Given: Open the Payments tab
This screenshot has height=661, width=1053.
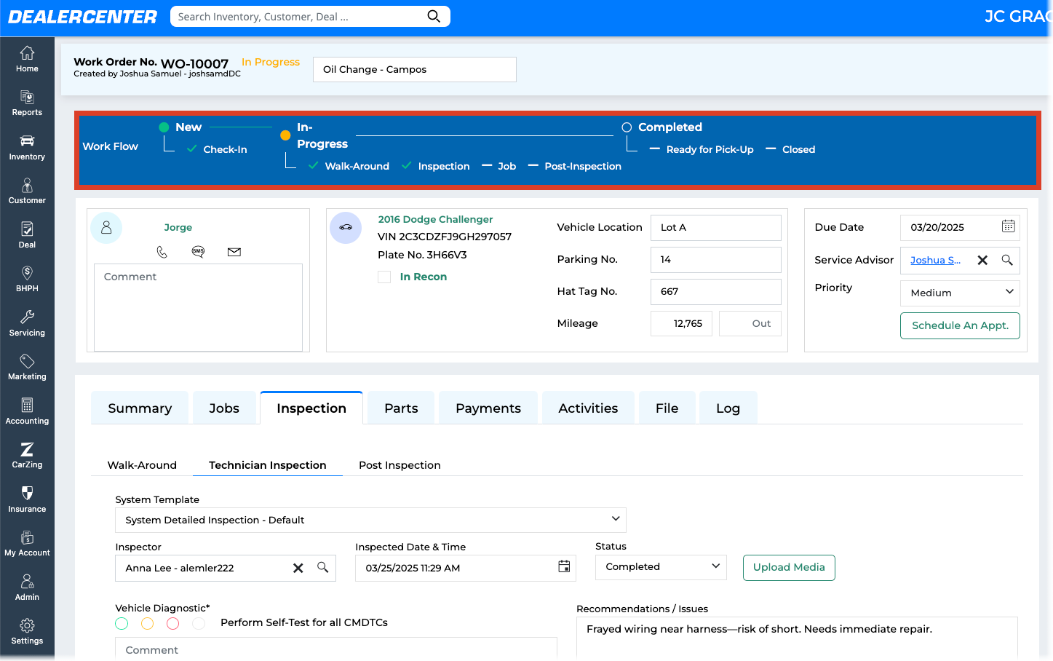Looking at the screenshot, I should coord(488,408).
